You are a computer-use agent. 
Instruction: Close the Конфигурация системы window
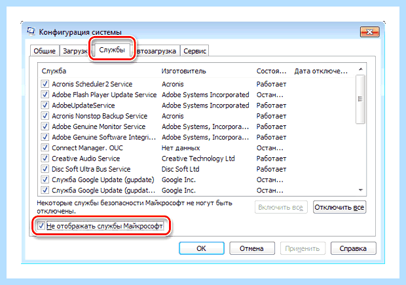click(x=370, y=32)
